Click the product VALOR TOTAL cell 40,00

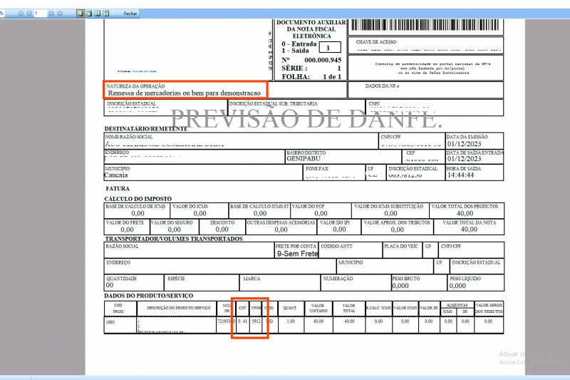(349, 322)
